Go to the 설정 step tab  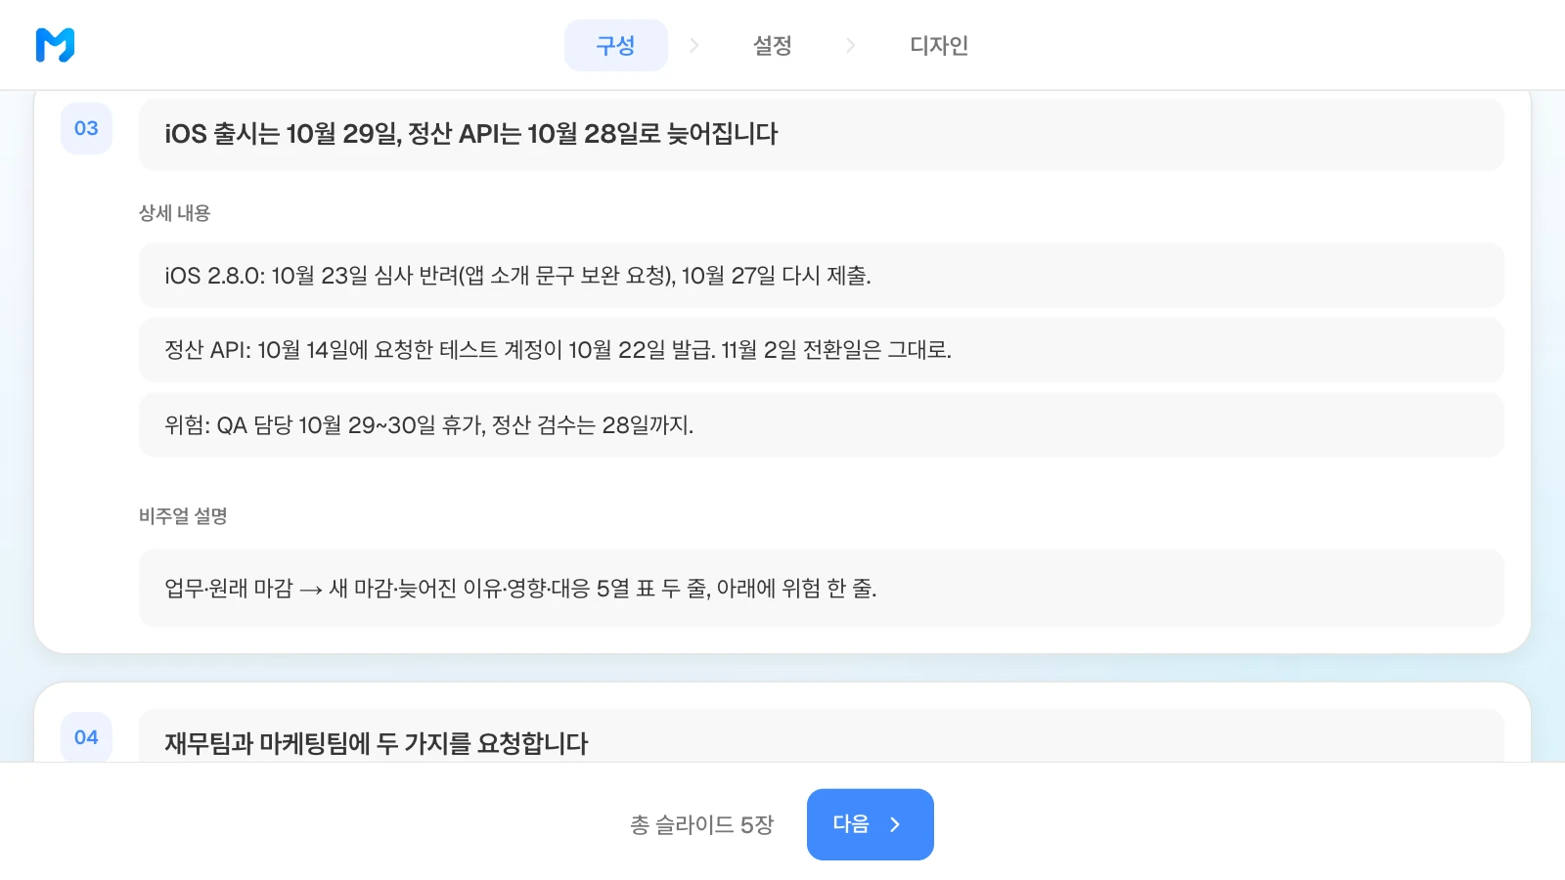(772, 45)
